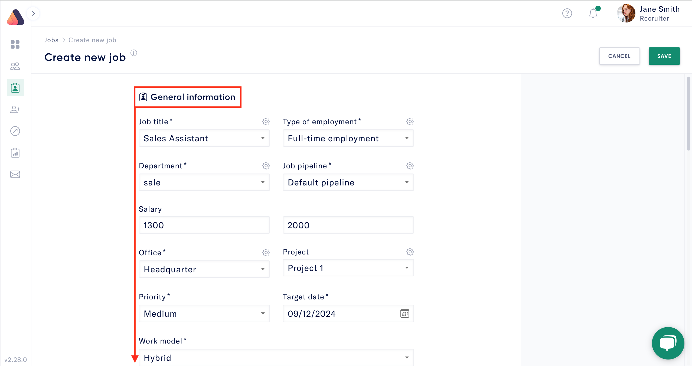692x366 pixels.
Task: Click the page's vertical scrollbar
Action: point(688,114)
